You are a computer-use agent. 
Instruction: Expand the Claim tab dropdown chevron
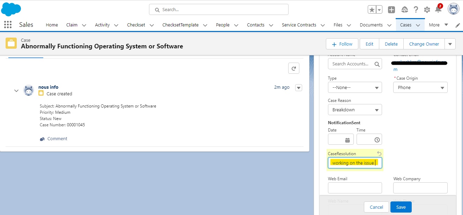[x=84, y=25]
